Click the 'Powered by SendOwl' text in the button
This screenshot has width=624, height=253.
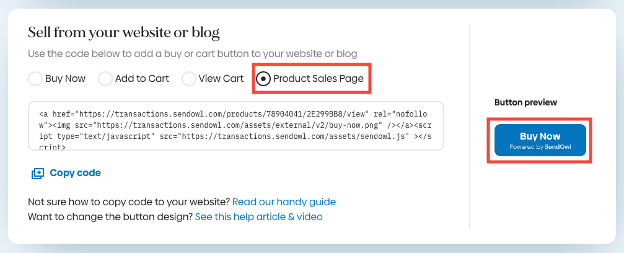pos(540,148)
